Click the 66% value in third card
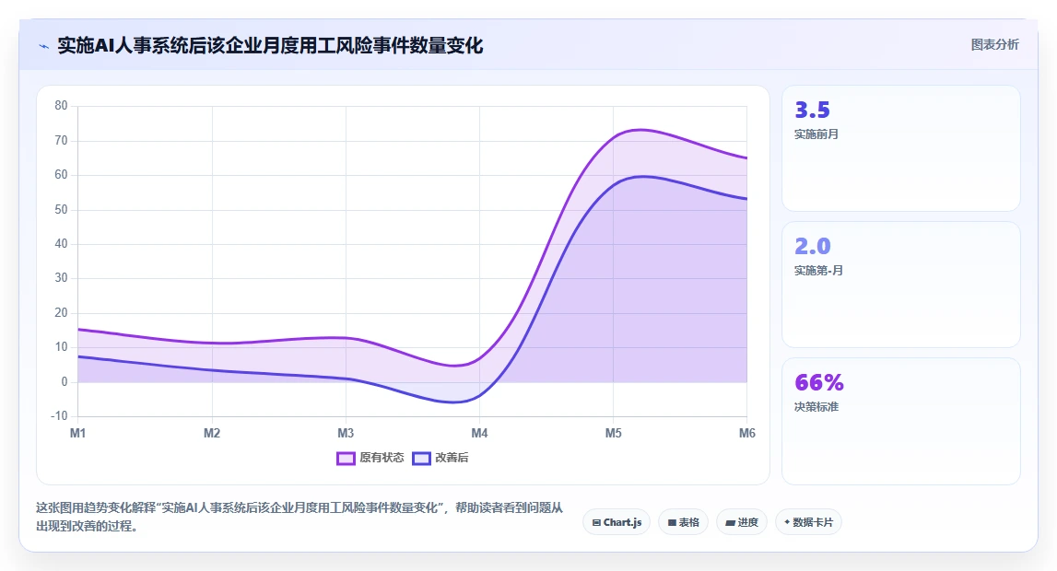Image resolution: width=1057 pixels, height=571 pixels. coord(819,382)
